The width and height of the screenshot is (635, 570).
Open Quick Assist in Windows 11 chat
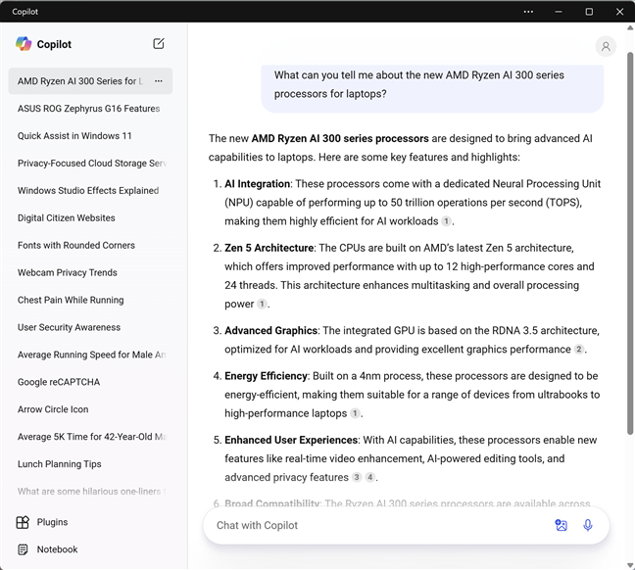90,135
